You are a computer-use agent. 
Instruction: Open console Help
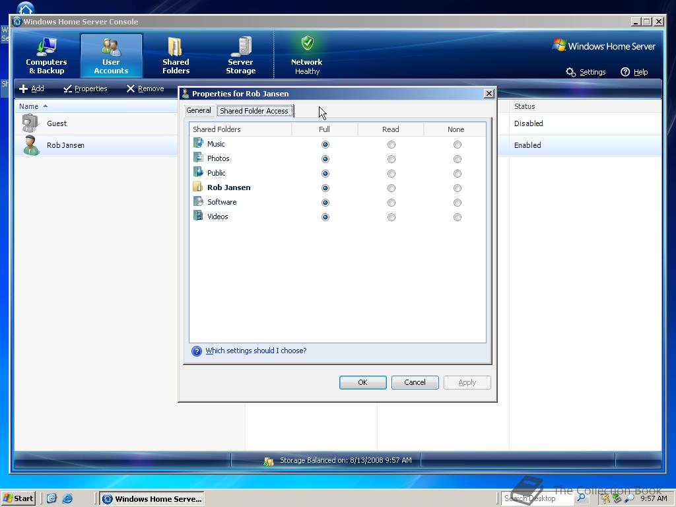[634, 72]
